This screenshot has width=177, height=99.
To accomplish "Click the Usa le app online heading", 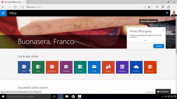I will pyautogui.click(x=28, y=56).
